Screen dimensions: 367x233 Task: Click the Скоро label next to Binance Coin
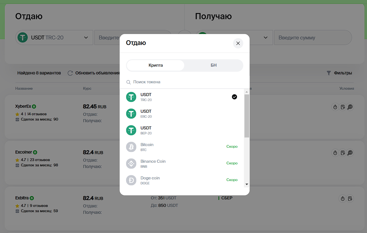(x=232, y=163)
